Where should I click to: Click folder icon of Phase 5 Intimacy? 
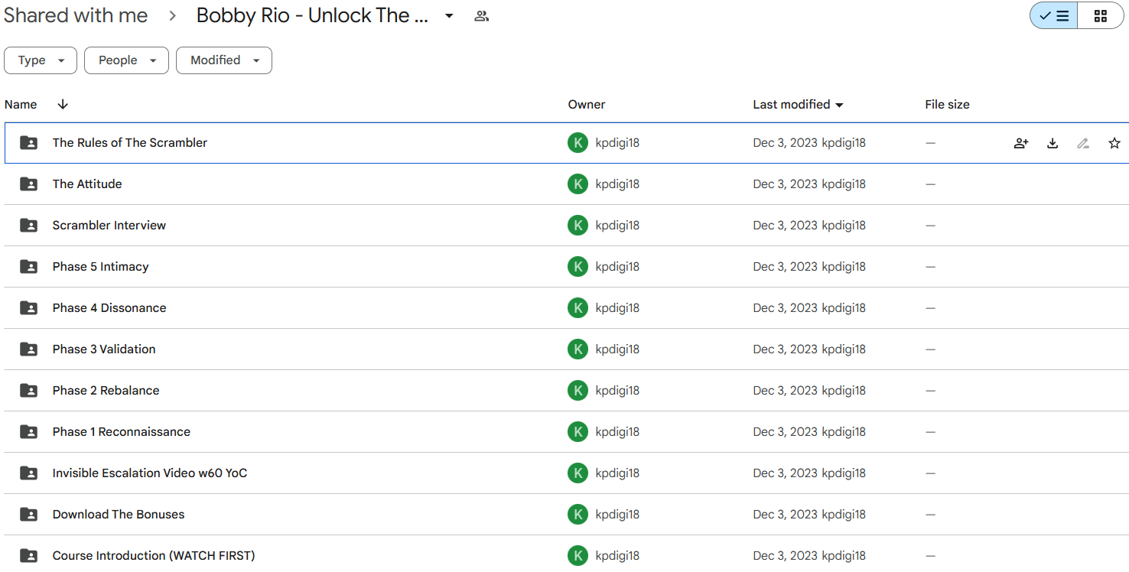[28, 267]
